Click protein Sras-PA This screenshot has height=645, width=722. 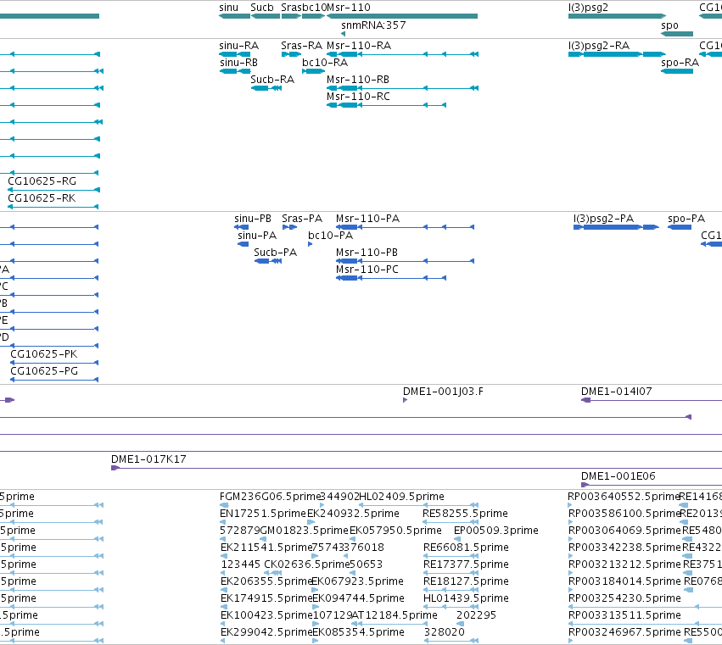(289, 227)
